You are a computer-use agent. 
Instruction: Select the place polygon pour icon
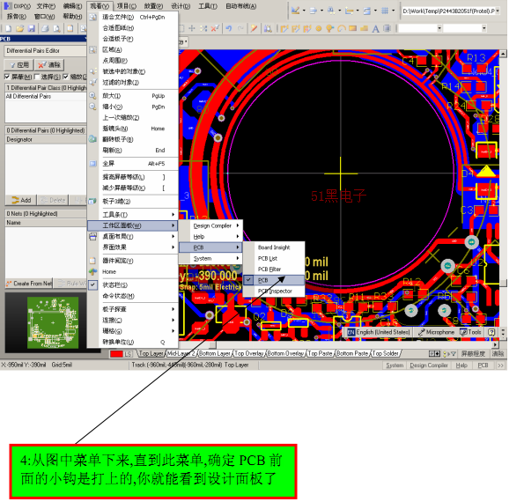click(364, 29)
